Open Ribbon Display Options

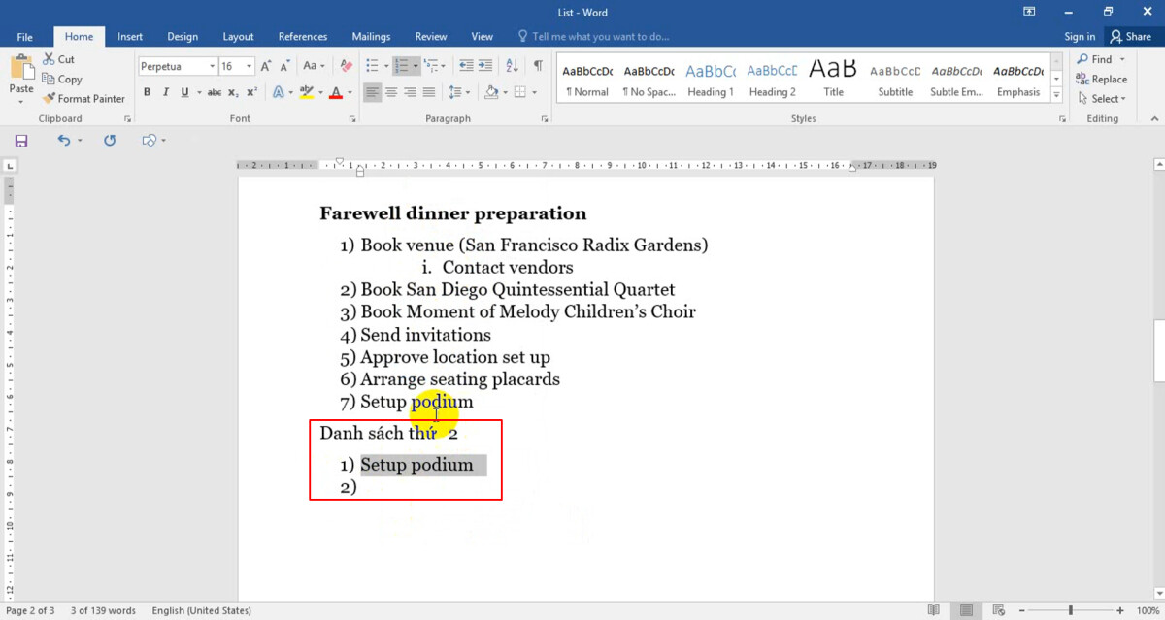point(1029,12)
